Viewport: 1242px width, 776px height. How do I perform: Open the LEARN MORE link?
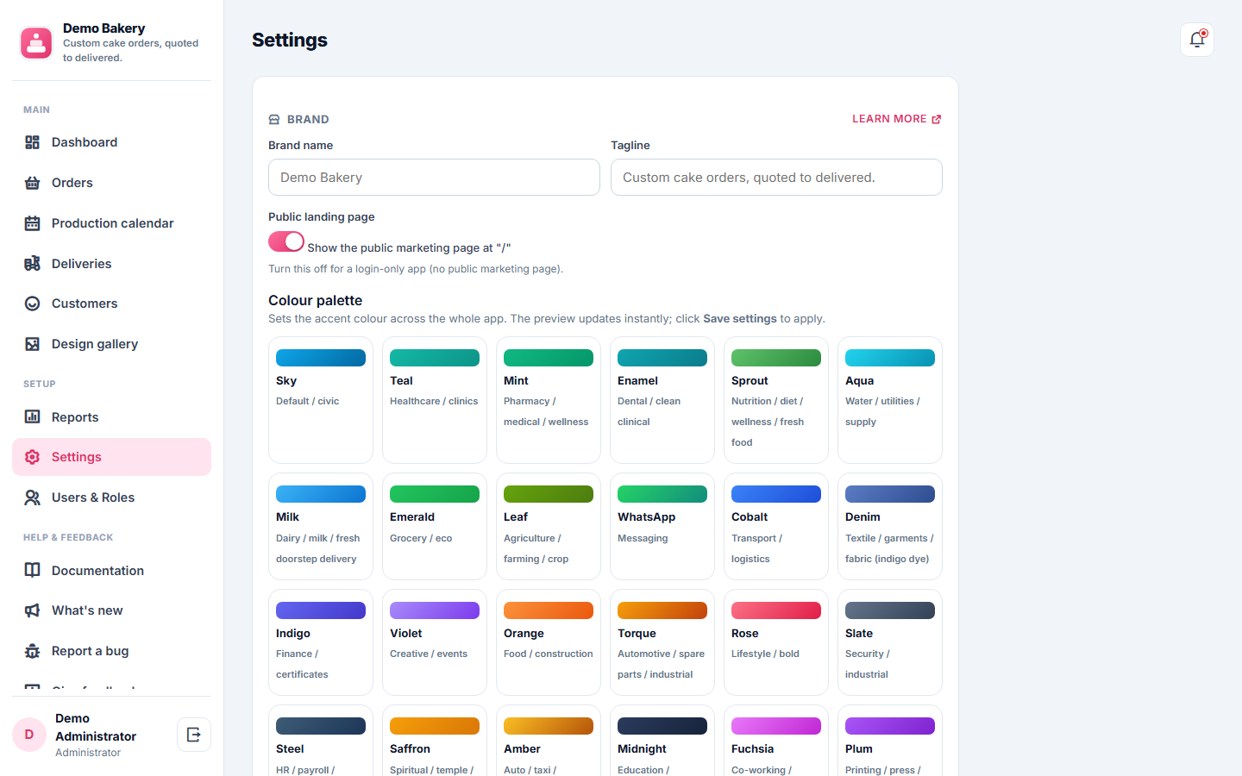pyautogui.click(x=897, y=119)
